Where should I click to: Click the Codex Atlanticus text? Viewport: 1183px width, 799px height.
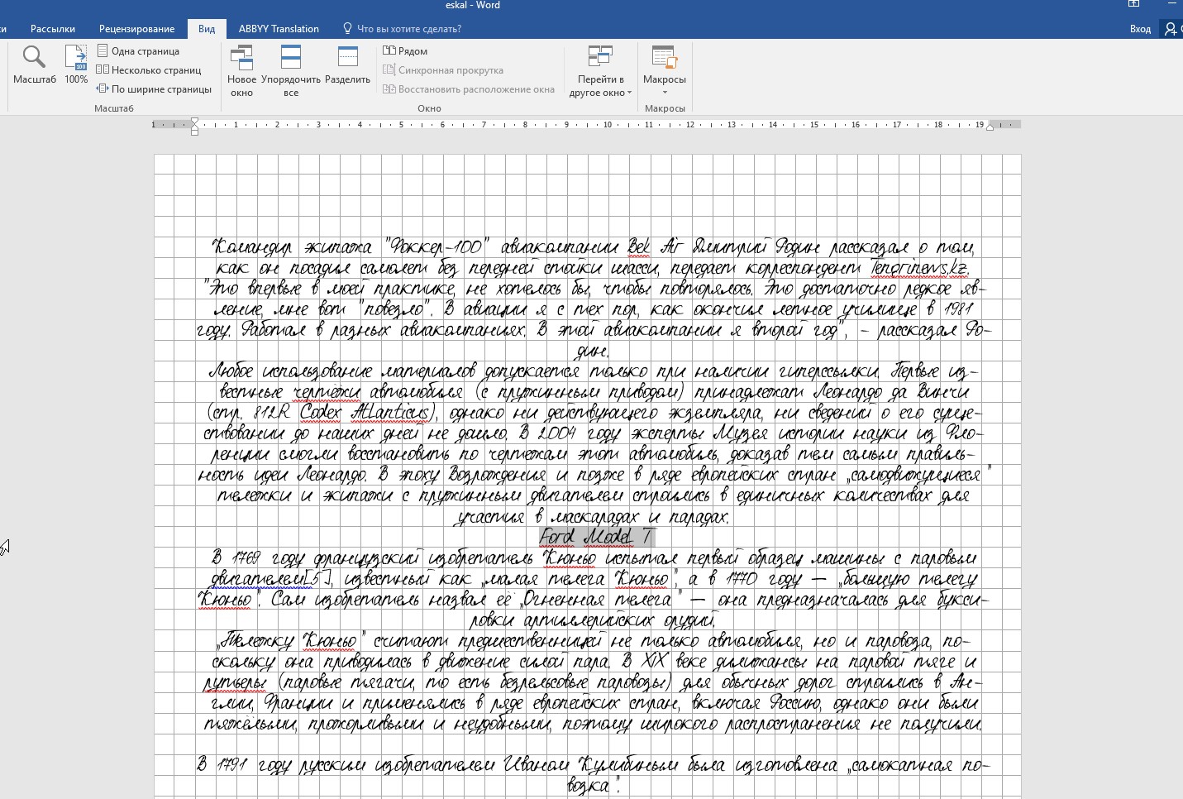[x=365, y=412]
